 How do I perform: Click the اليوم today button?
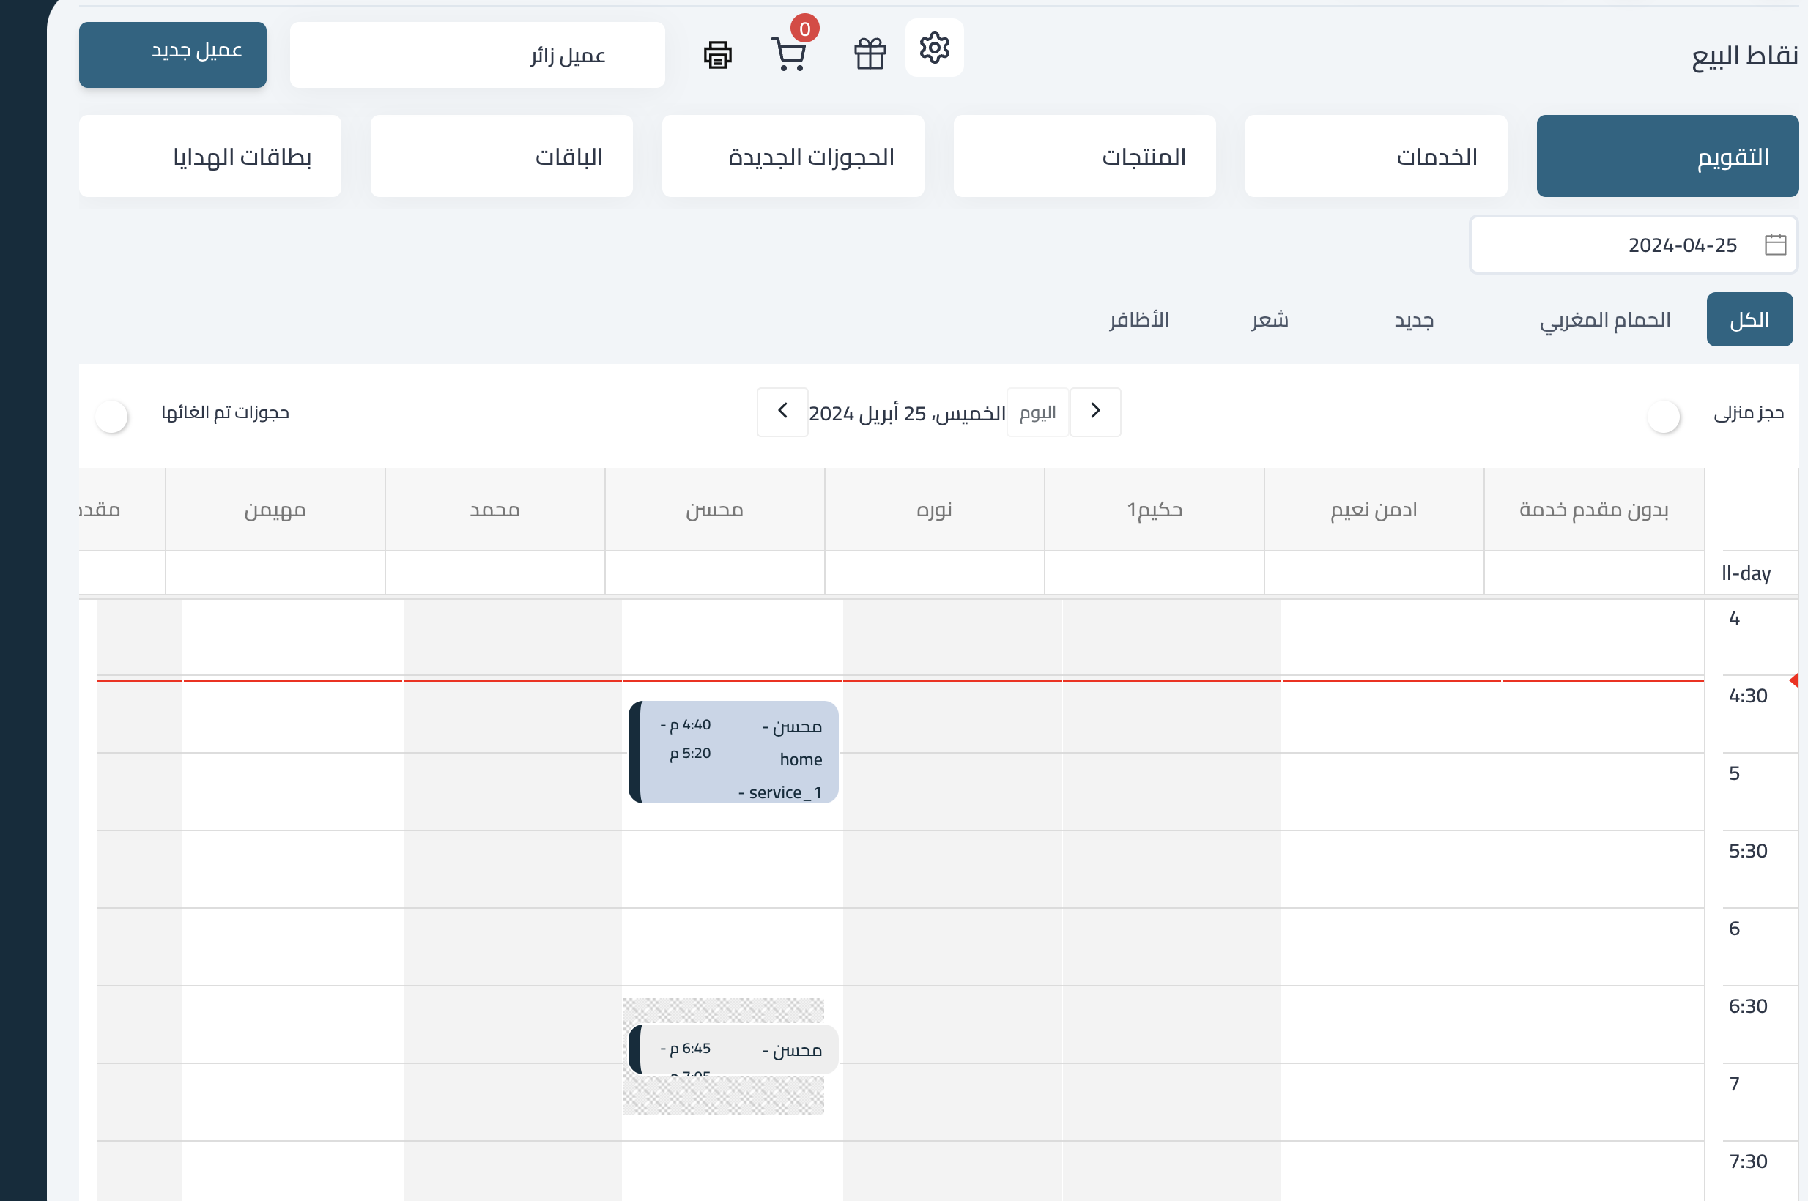pos(1037,413)
